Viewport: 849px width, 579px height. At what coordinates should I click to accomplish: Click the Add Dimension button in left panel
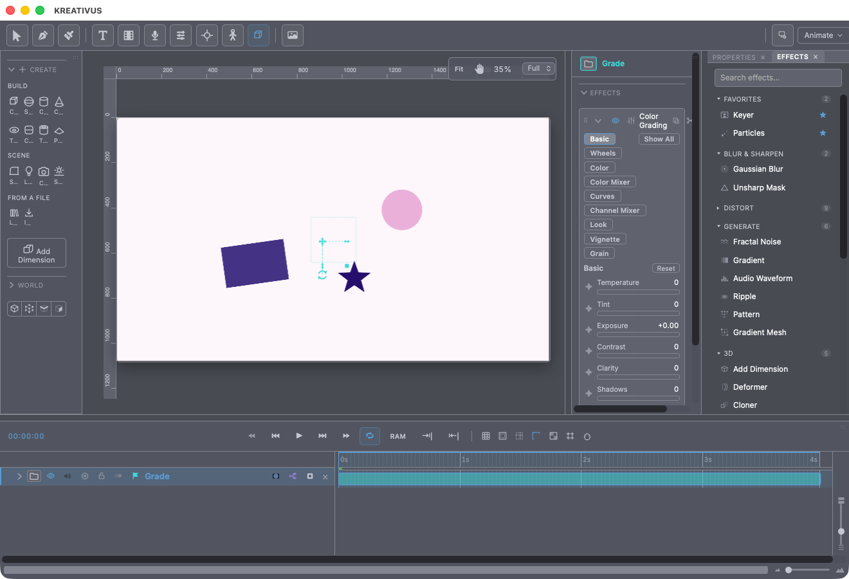(37, 253)
